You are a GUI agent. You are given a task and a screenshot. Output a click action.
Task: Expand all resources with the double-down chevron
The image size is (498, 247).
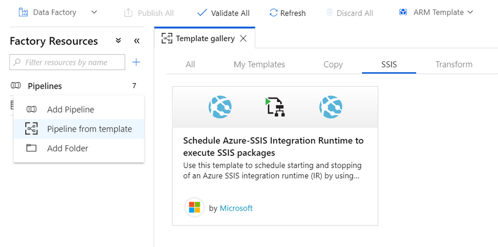click(118, 41)
